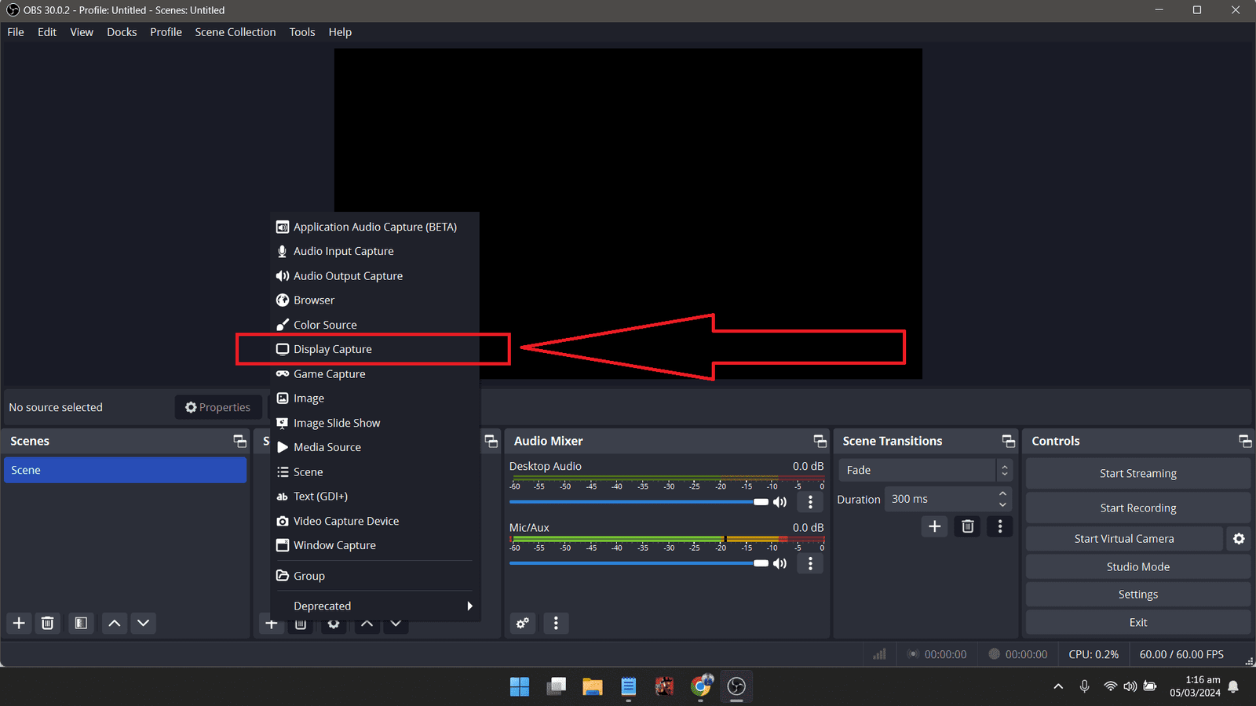The image size is (1256, 706).
Task: Click the trash icon in Scenes panel
Action: pyautogui.click(x=48, y=623)
